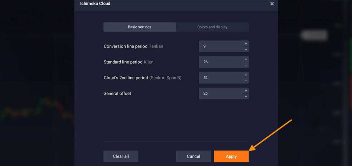Increment the Senkou Span B period
This screenshot has height=166, width=352.
tap(246, 75)
